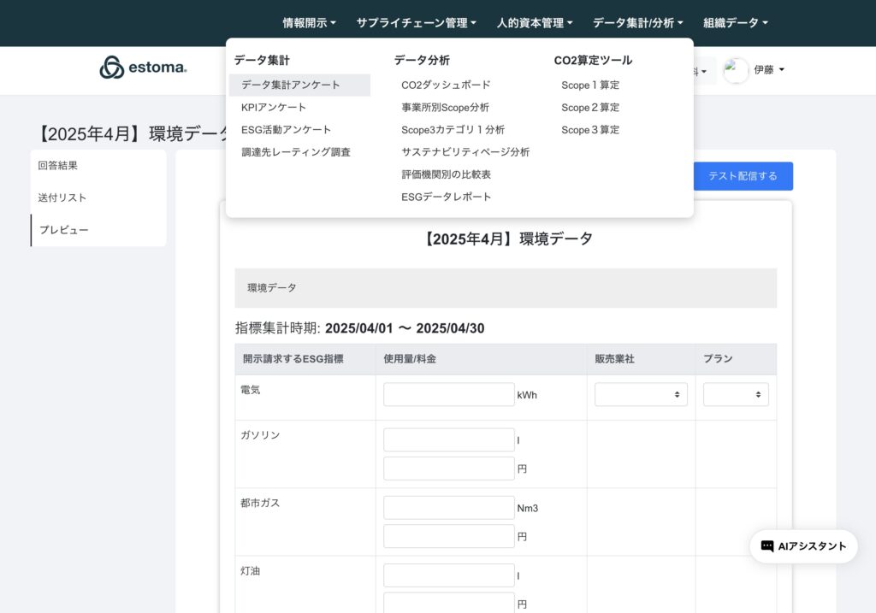Expand the 情報開示 menu

pyautogui.click(x=309, y=23)
